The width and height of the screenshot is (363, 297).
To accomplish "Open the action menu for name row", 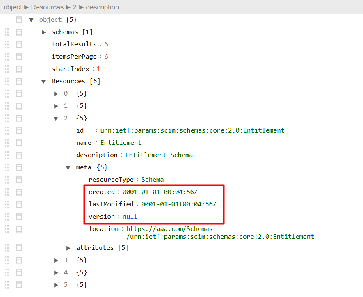I will 19,143.
